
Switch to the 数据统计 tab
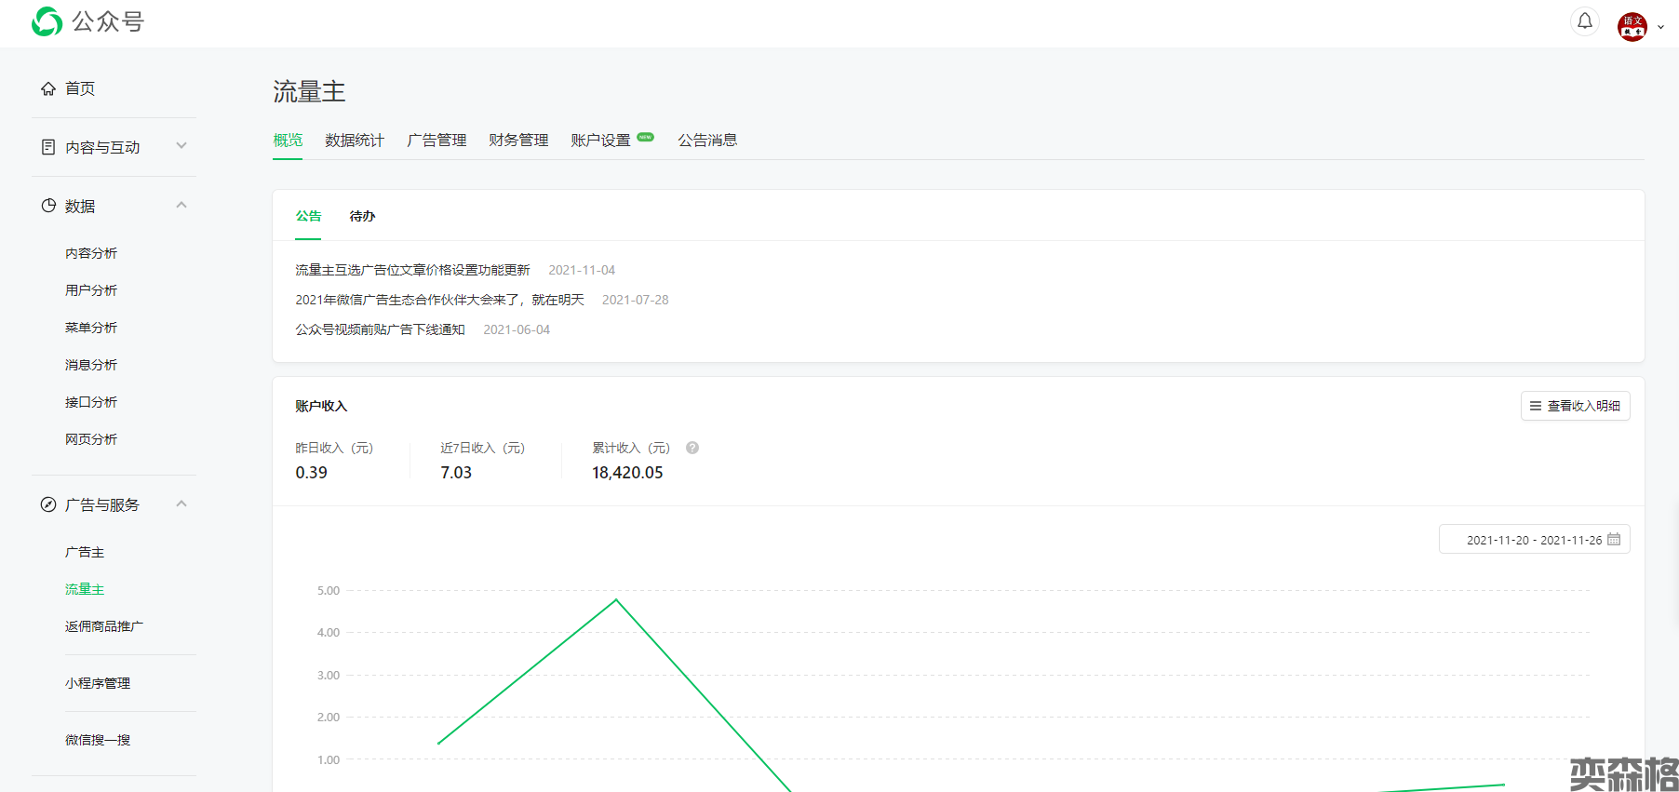coord(354,141)
